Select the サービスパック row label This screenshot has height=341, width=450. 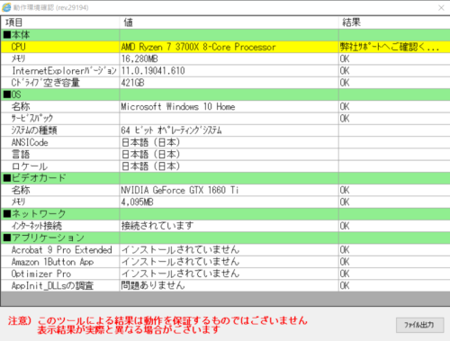pyautogui.click(x=32, y=119)
